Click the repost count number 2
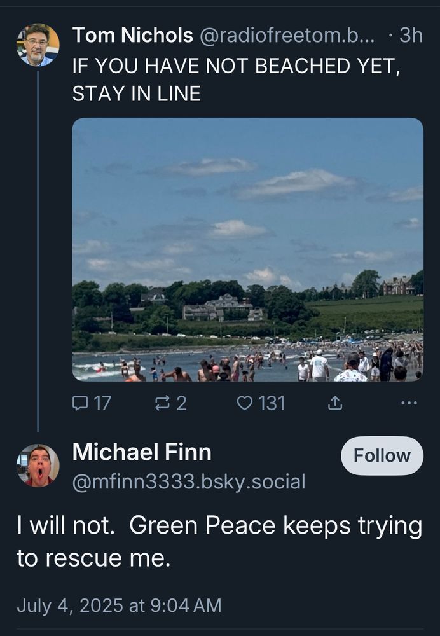 (181, 403)
